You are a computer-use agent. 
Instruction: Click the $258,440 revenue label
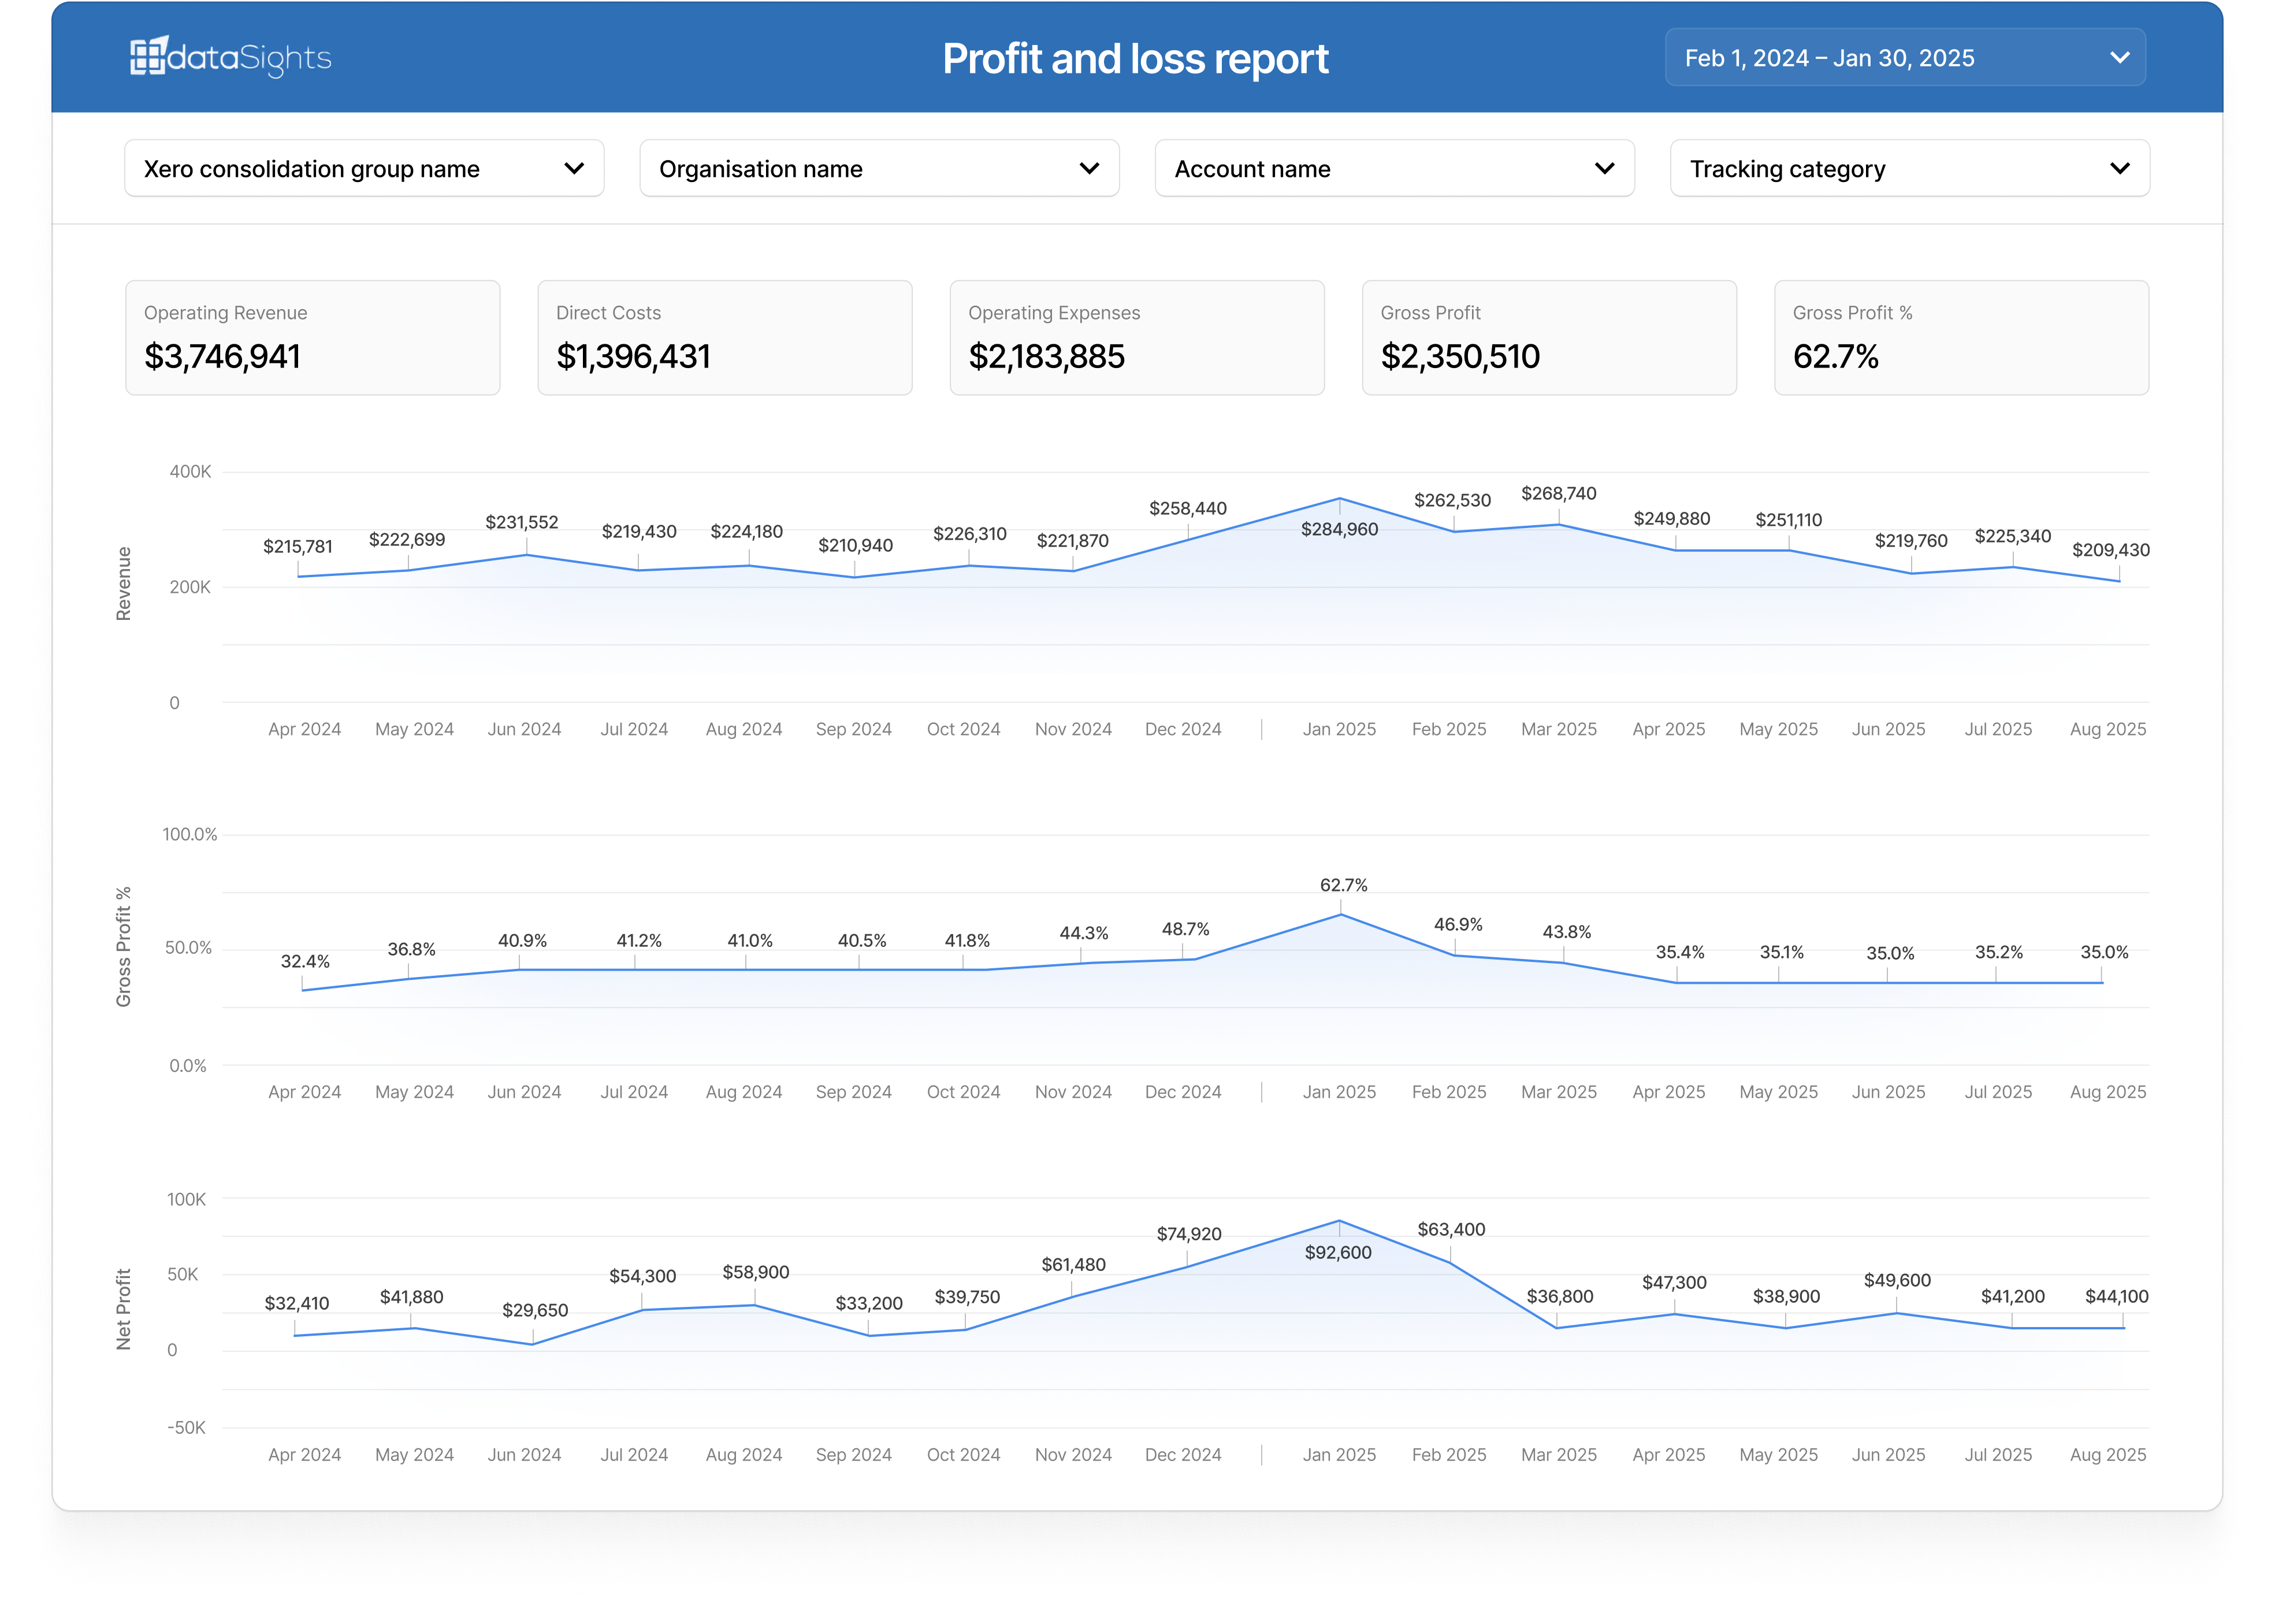coord(1187,508)
